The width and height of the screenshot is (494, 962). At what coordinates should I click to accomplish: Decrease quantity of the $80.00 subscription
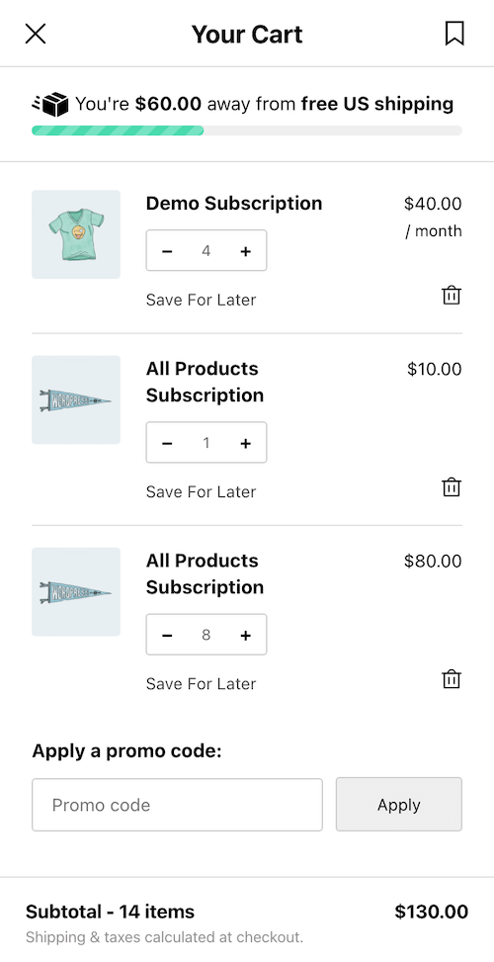(x=167, y=635)
